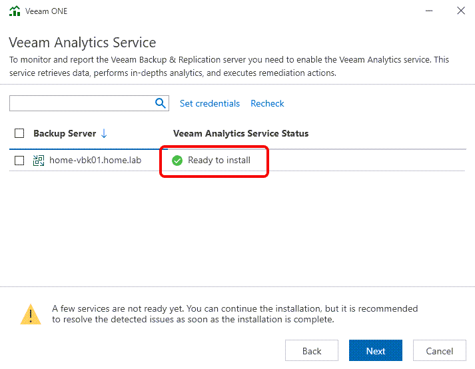The height and width of the screenshot is (369, 475).
Task: Click the blue sort arrow beside Backup Server
Action: 104,133
